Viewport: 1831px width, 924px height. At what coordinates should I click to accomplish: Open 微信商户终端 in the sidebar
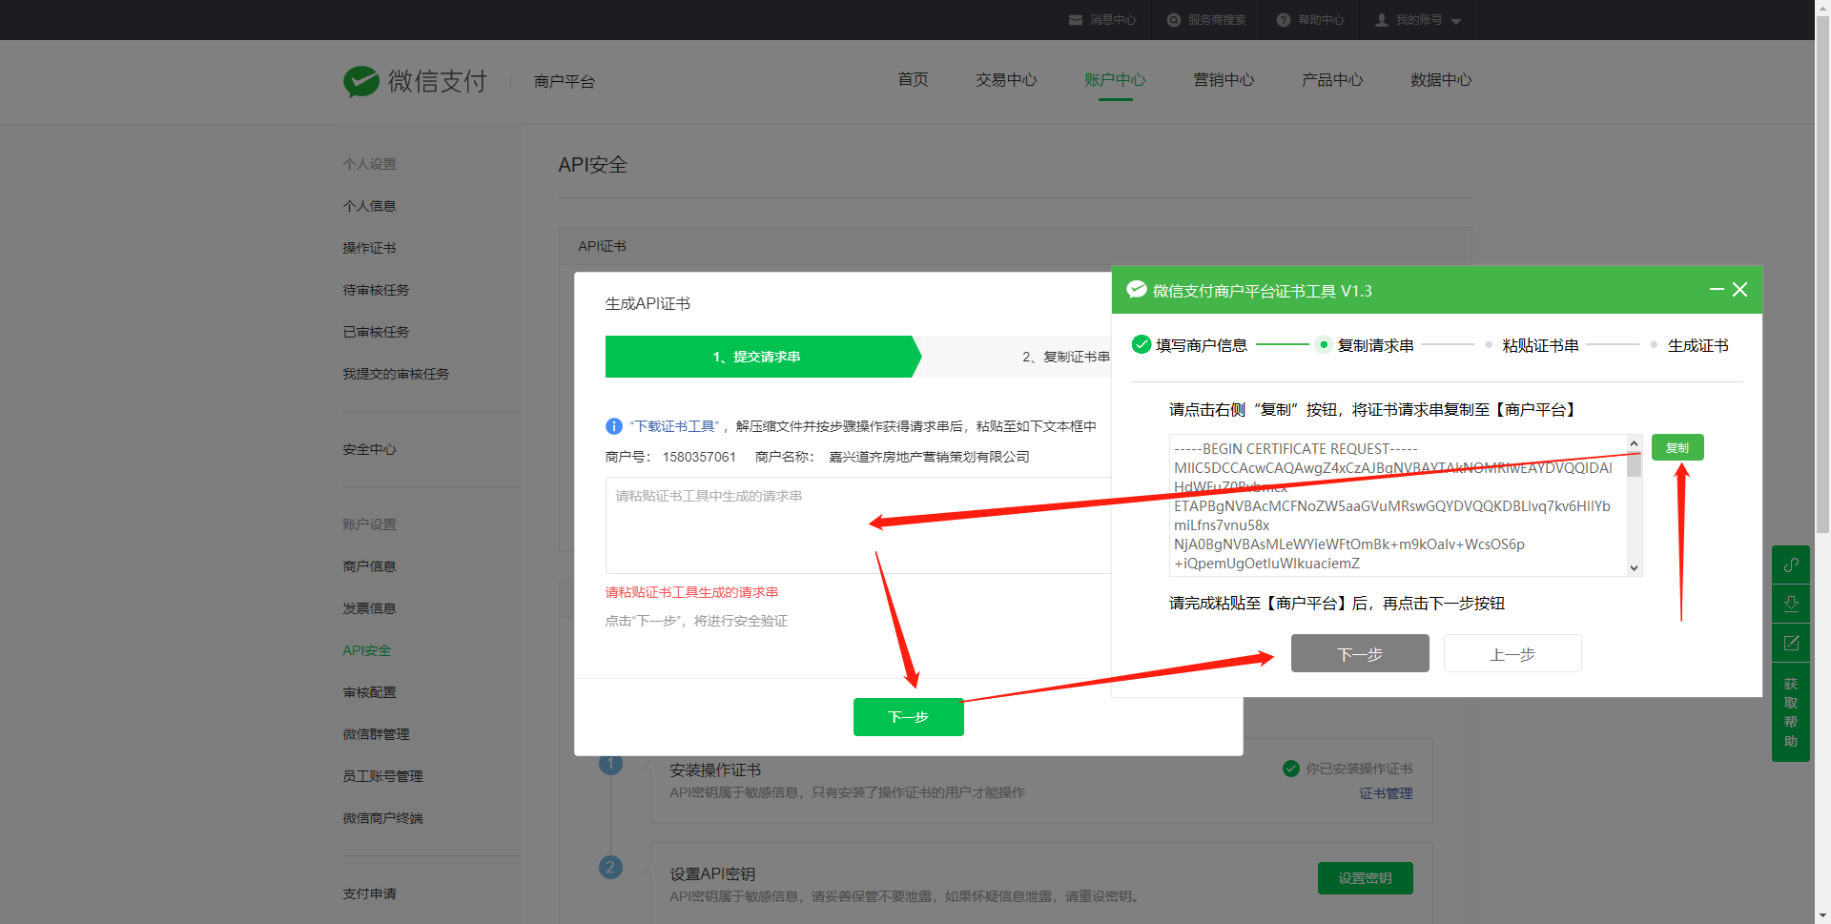point(382,818)
